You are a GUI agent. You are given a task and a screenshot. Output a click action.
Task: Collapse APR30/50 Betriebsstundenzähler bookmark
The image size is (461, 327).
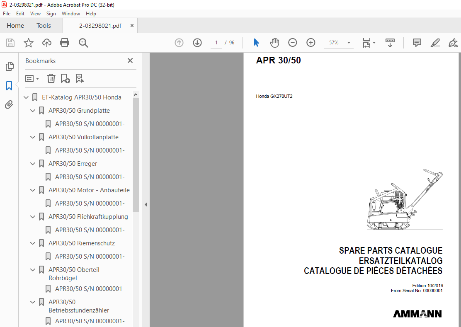pos(33,302)
